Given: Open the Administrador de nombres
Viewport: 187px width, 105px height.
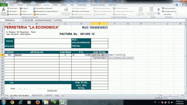Looking at the screenshot, I should coord(66,12).
